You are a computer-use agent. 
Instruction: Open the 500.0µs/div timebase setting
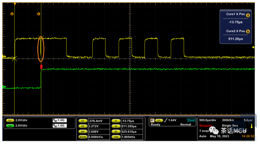tap(208, 120)
